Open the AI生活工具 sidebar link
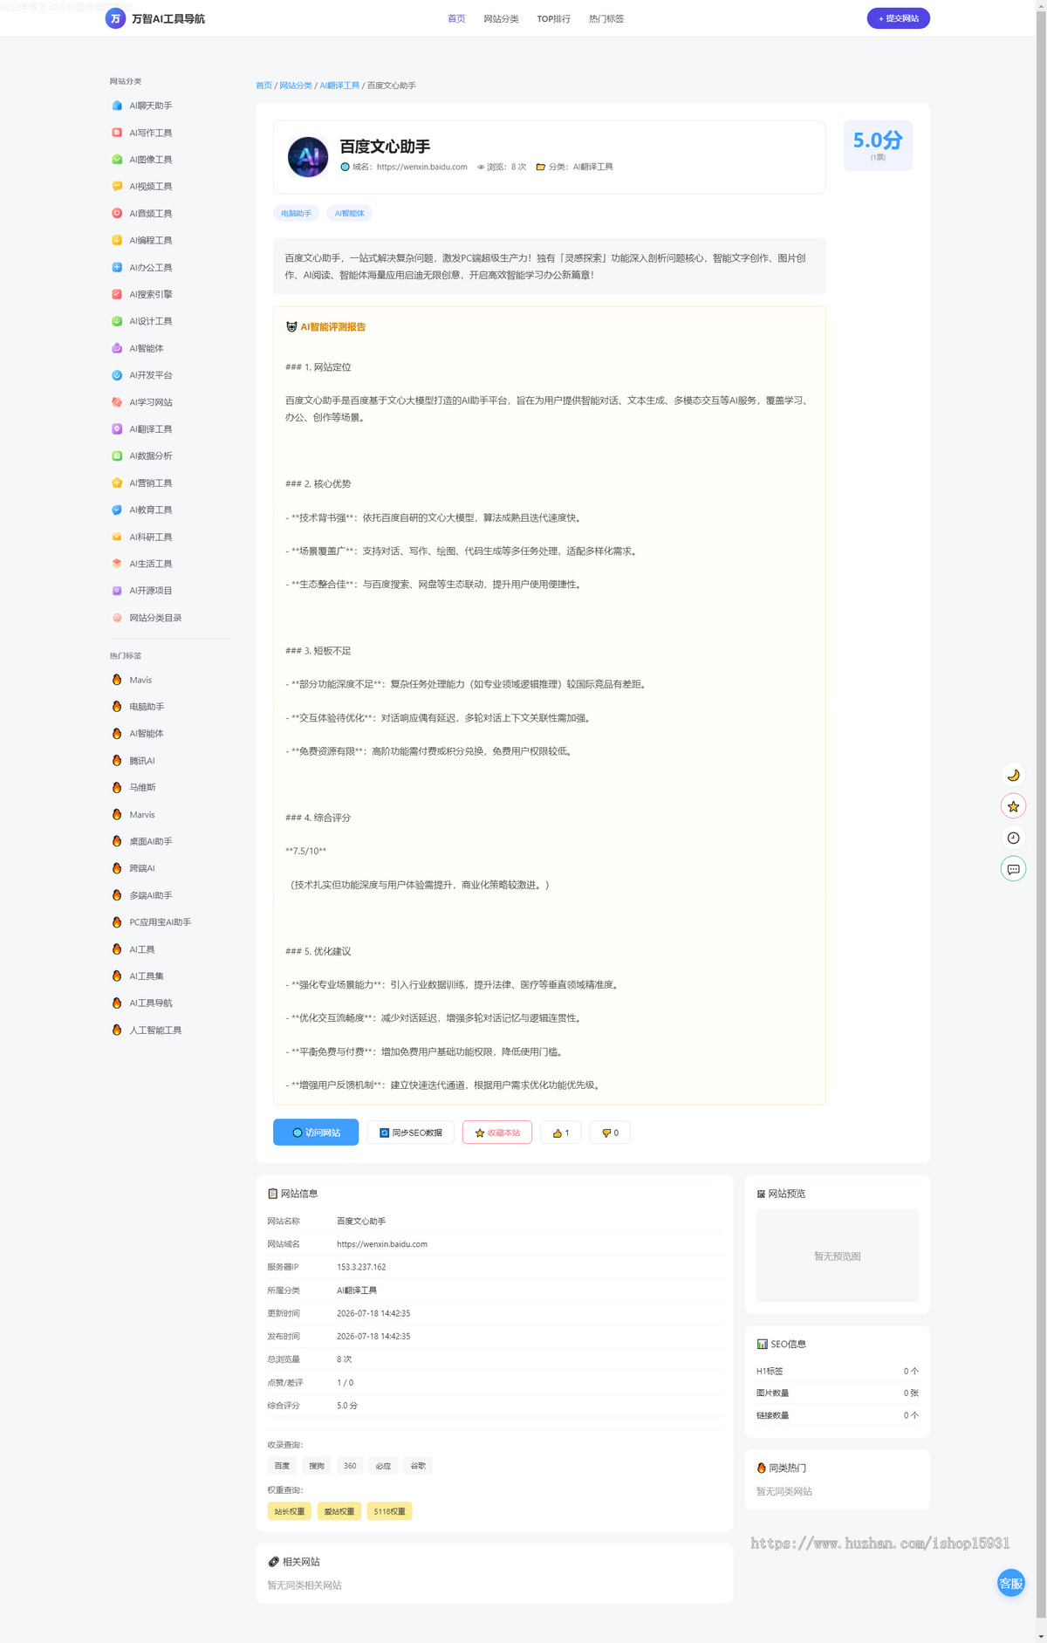This screenshot has width=1047, height=1643. click(x=151, y=564)
